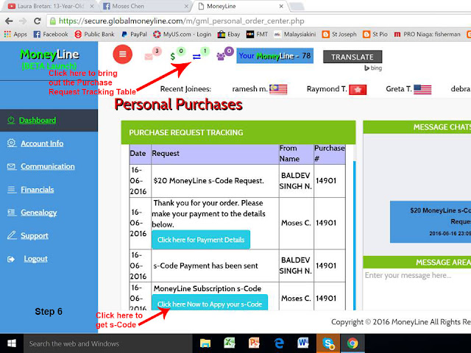
Task: Click the browser back arrow
Action: coord(9,21)
